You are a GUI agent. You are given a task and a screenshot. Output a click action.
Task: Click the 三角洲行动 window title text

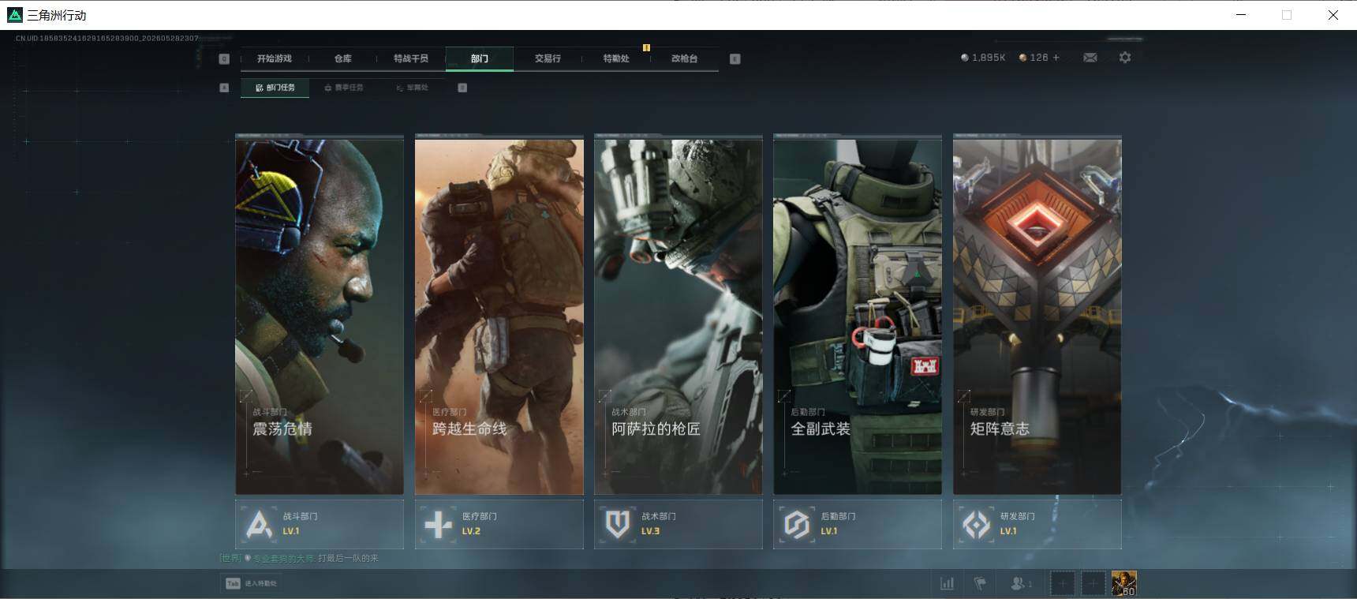click(57, 15)
